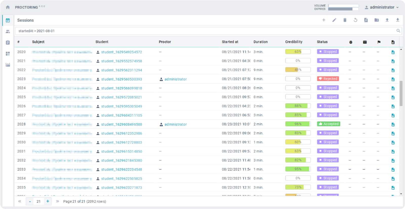Open the Sessions tab in sidebar
This screenshot has width=405, height=209.
8,20
